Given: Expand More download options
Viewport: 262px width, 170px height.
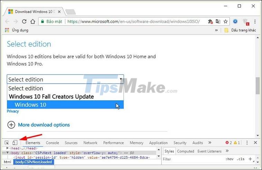Looking at the screenshot, I should point(11,125).
